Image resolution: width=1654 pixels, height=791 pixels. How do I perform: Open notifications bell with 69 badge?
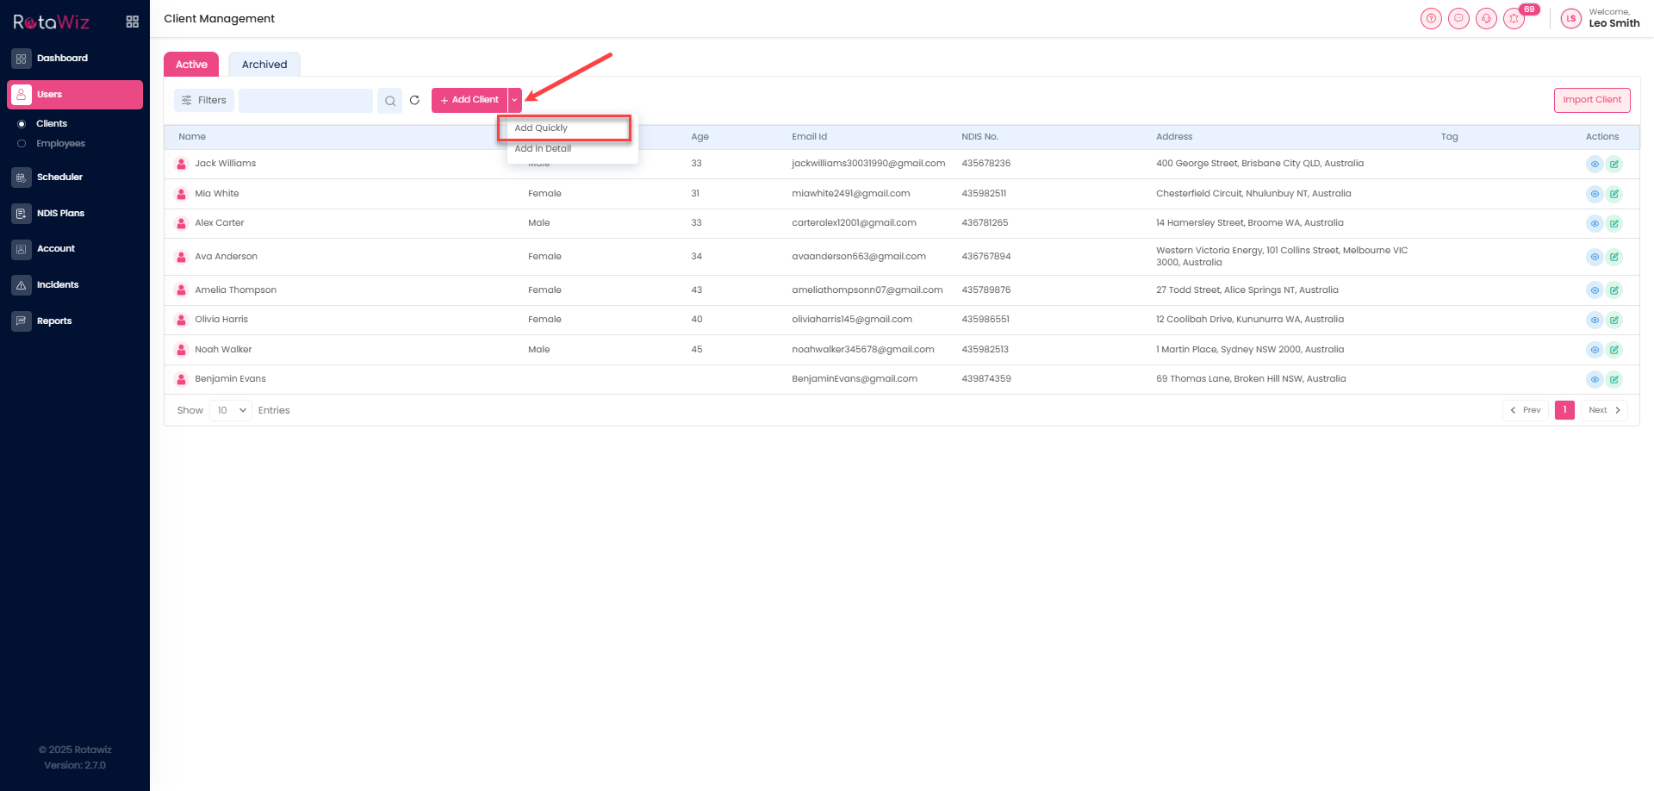pyautogui.click(x=1514, y=18)
